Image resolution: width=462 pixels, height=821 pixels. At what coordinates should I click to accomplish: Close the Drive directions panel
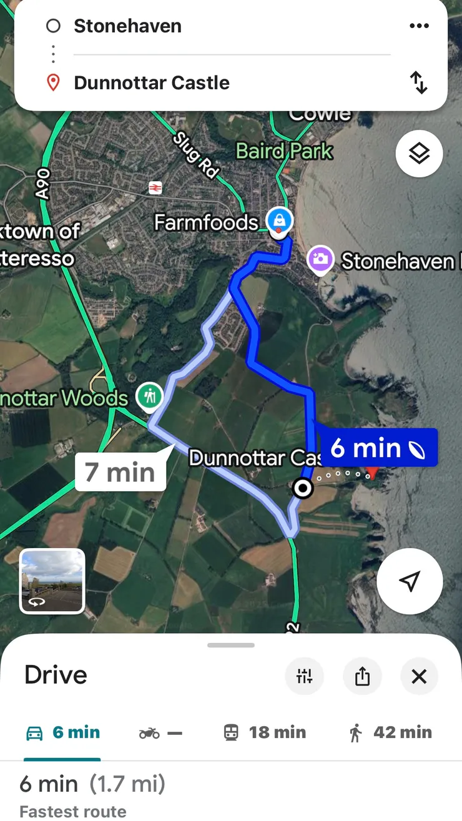[x=419, y=676]
